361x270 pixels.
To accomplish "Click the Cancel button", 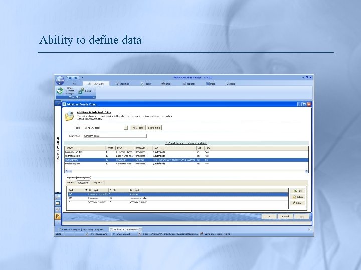I will pos(285,216).
